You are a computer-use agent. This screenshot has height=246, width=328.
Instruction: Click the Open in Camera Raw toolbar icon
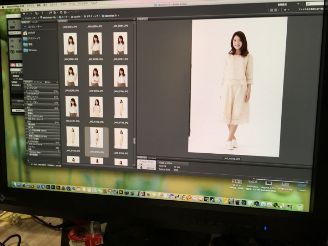point(61,12)
